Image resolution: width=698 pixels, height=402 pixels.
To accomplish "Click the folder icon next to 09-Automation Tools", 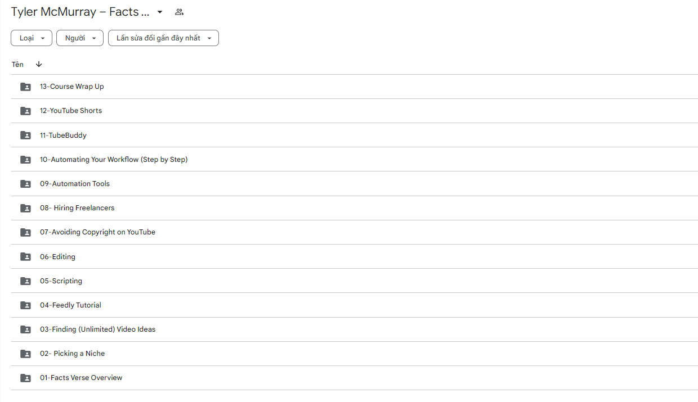I will pos(25,184).
